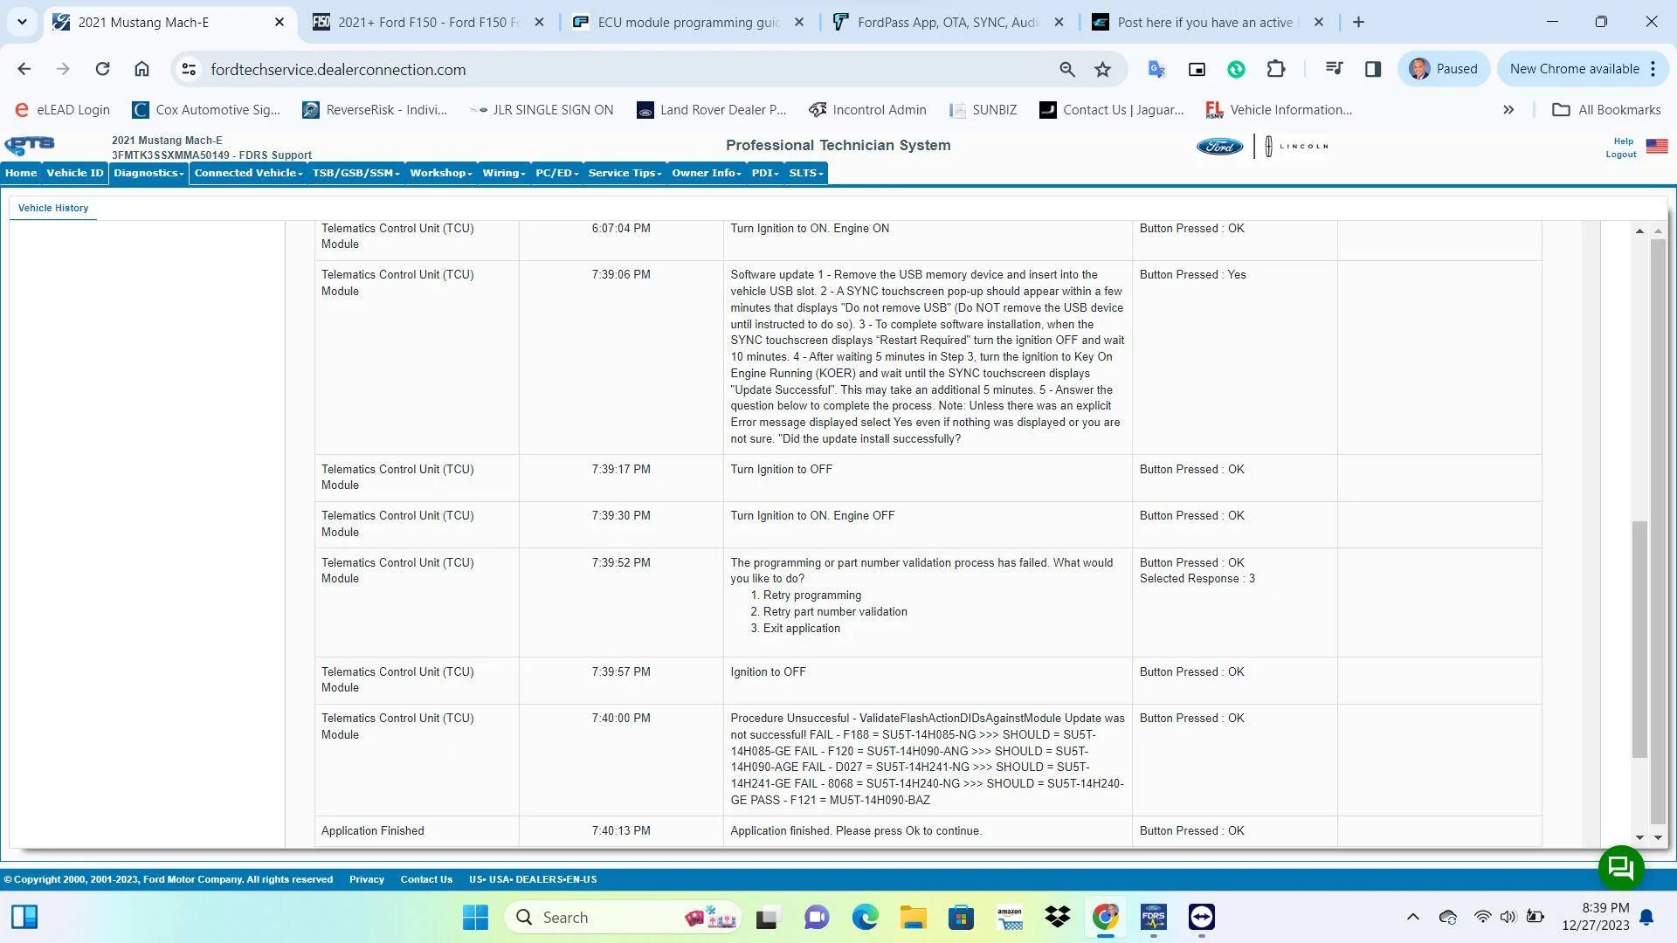
Task: Click the vertical scrollbar thumb
Action: coord(1639,639)
